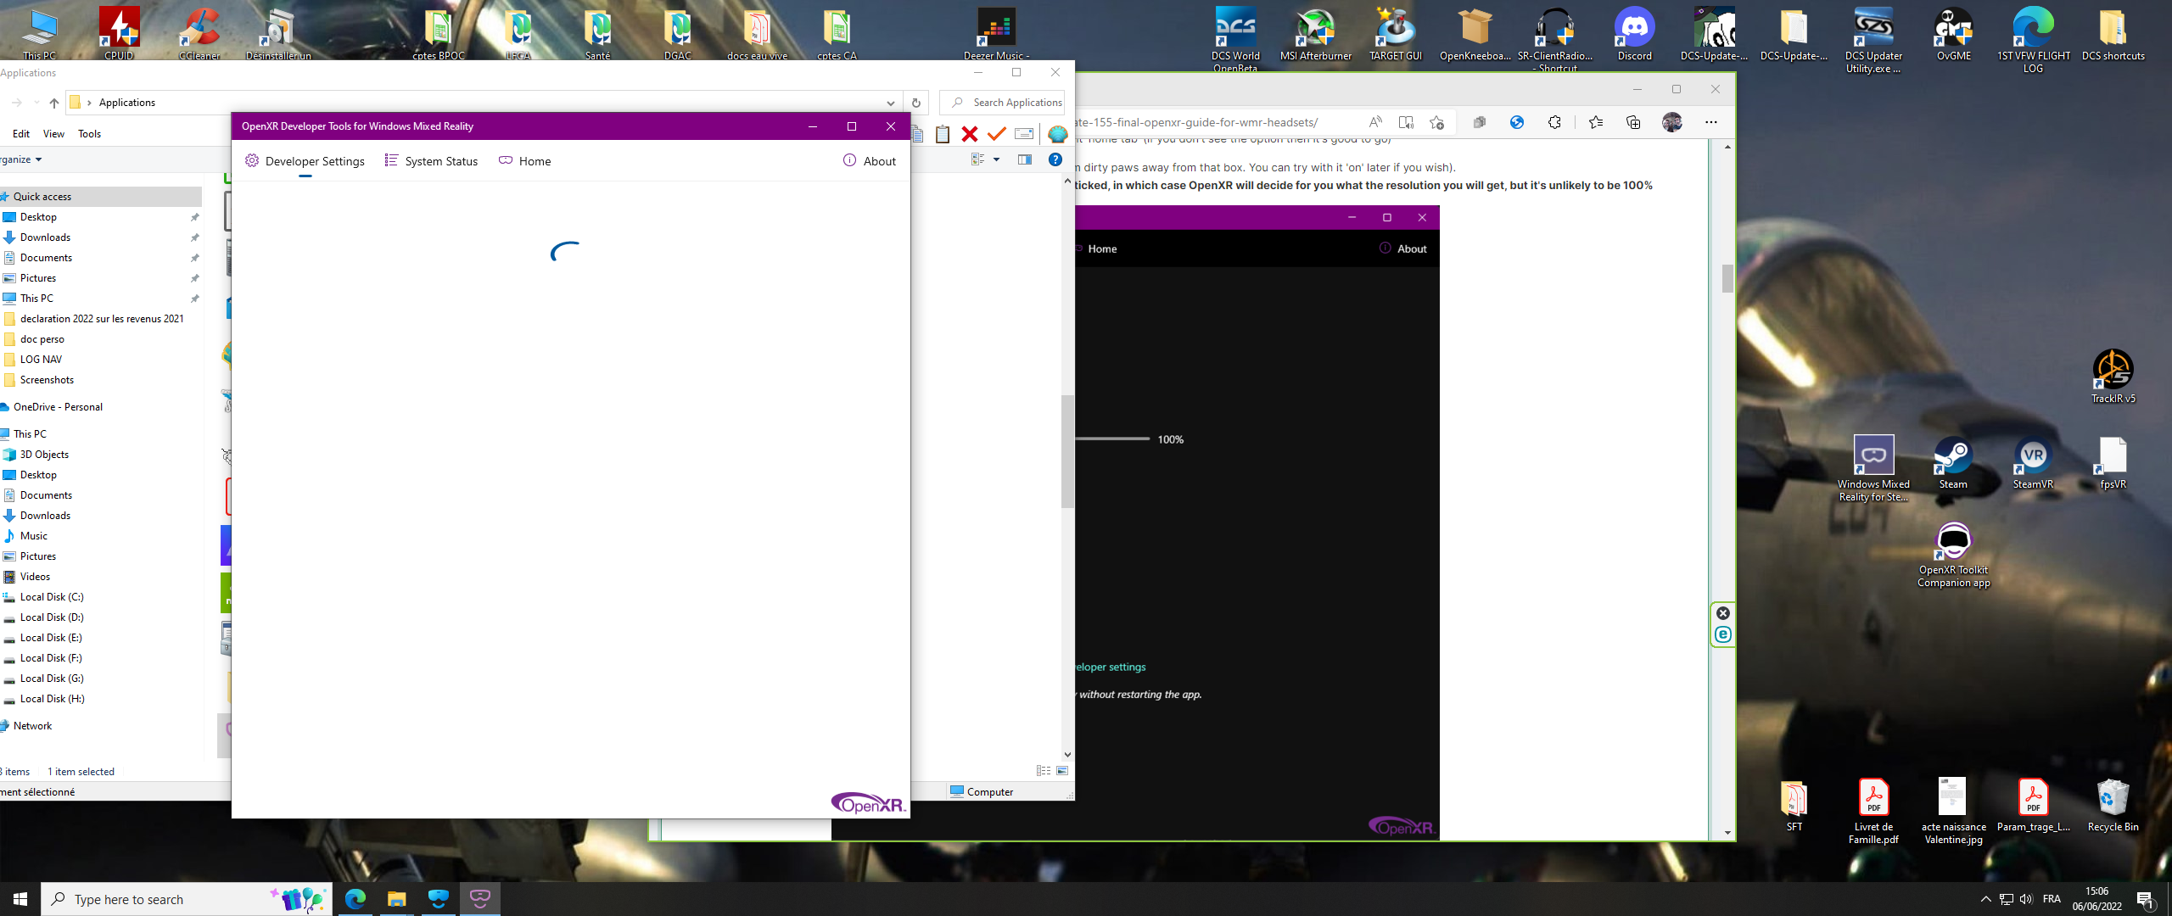Click the orange checkmark toolbar icon
This screenshot has width=2172, height=916.
click(997, 134)
